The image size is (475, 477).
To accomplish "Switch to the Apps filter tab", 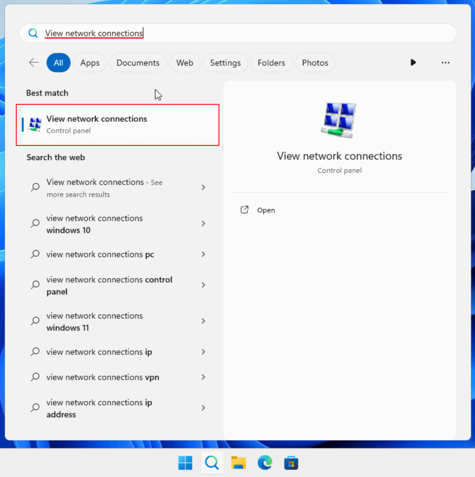I will (90, 63).
